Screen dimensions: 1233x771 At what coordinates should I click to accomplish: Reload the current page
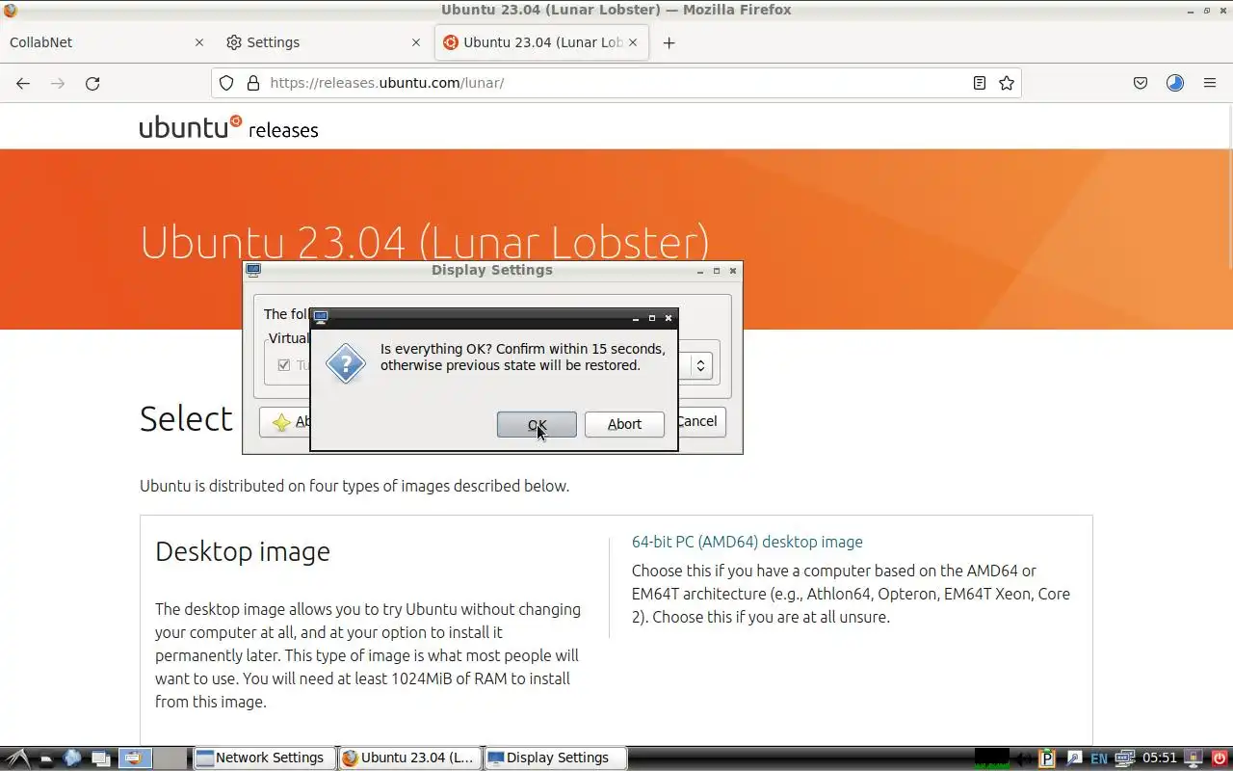click(x=92, y=83)
